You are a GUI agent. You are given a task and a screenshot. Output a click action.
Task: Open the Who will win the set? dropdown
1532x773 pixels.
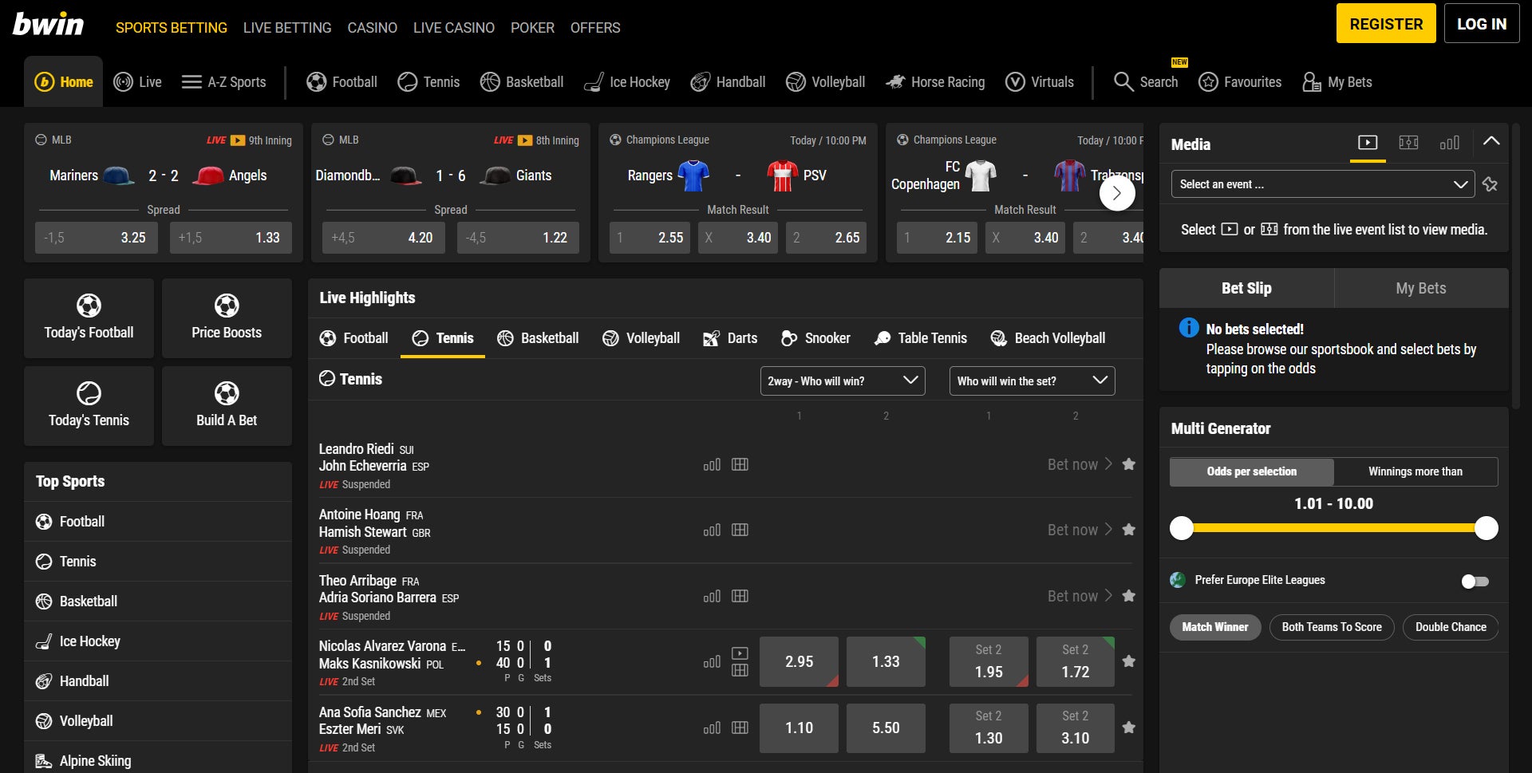(1032, 381)
